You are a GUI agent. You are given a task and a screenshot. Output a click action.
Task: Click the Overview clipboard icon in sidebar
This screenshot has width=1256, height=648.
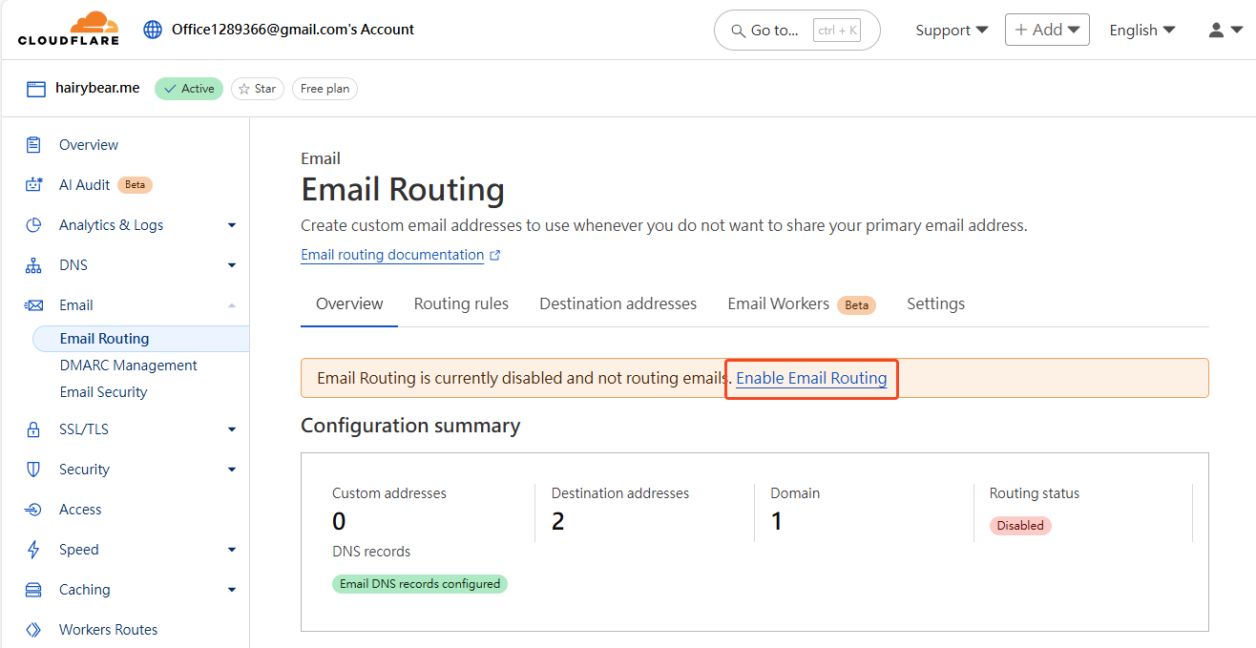[33, 145]
